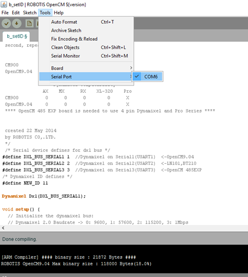Click the 'by ROBOTIS CO,.LTD.' comment line

(30, 137)
